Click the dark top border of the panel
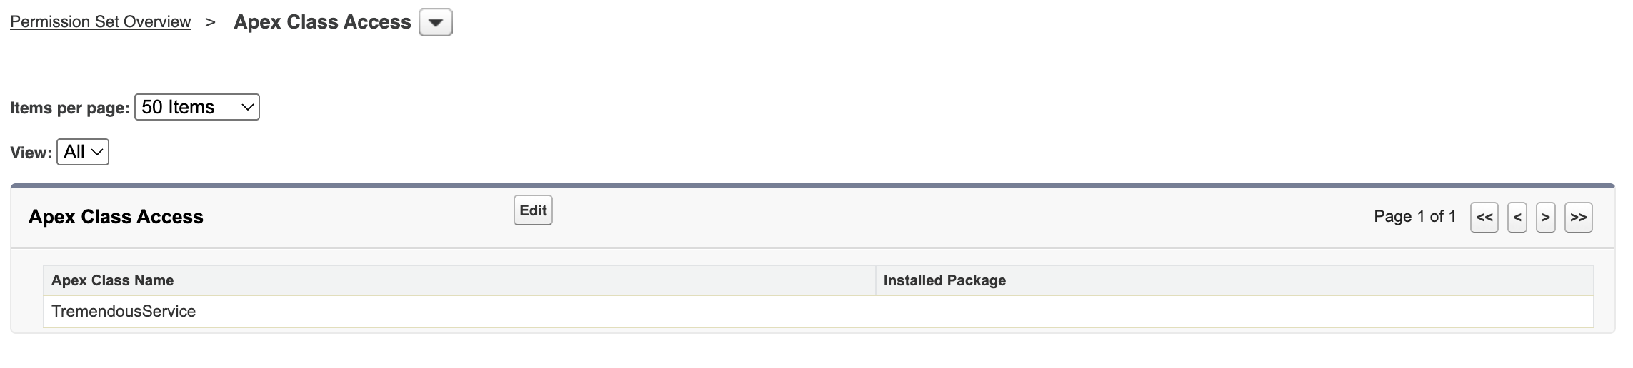 tap(812, 185)
